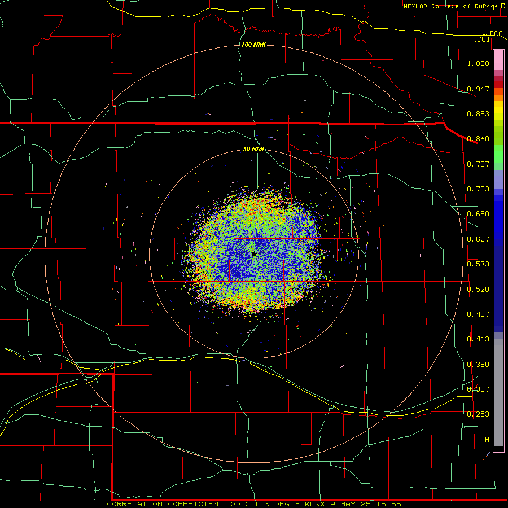Click the 0.840 legend value

(478, 139)
